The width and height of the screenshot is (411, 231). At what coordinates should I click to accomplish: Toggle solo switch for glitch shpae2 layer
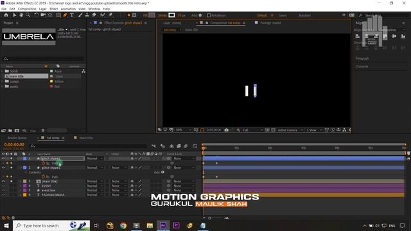pos(12,158)
